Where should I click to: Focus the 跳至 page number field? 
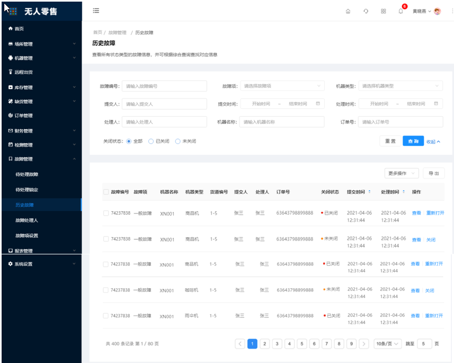[x=424, y=344]
